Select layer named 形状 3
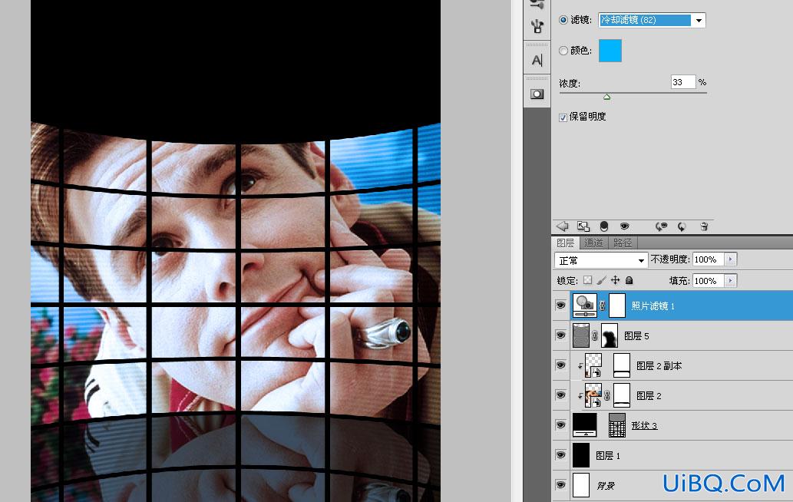This screenshot has height=502, width=793. pos(644,426)
